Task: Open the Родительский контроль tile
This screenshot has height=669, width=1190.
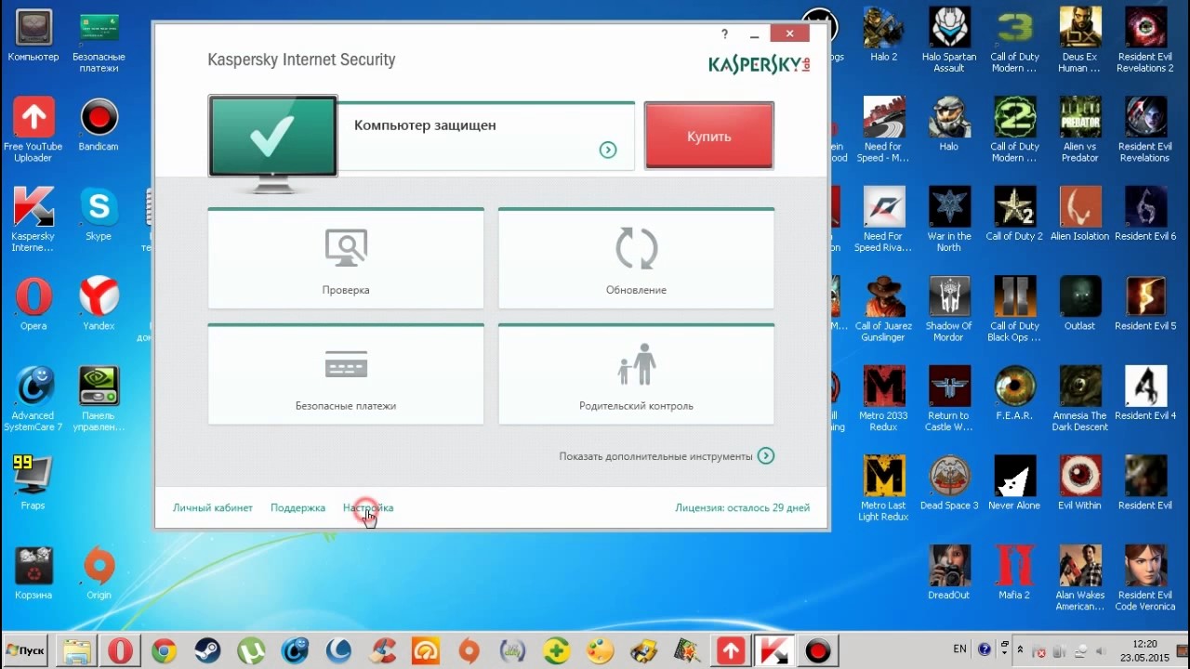Action: tap(636, 374)
